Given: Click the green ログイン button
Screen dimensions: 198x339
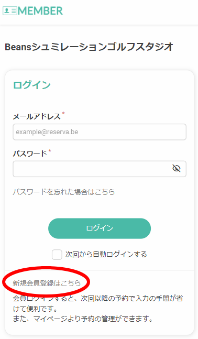Looking at the screenshot, I should pyautogui.click(x=100, y=228).
